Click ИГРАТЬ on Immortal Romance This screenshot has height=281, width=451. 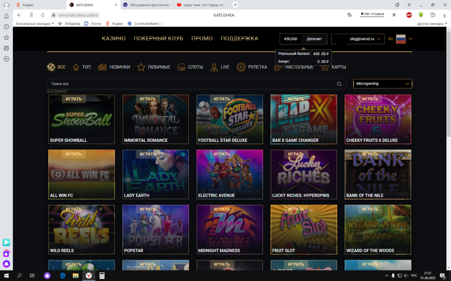148,99
